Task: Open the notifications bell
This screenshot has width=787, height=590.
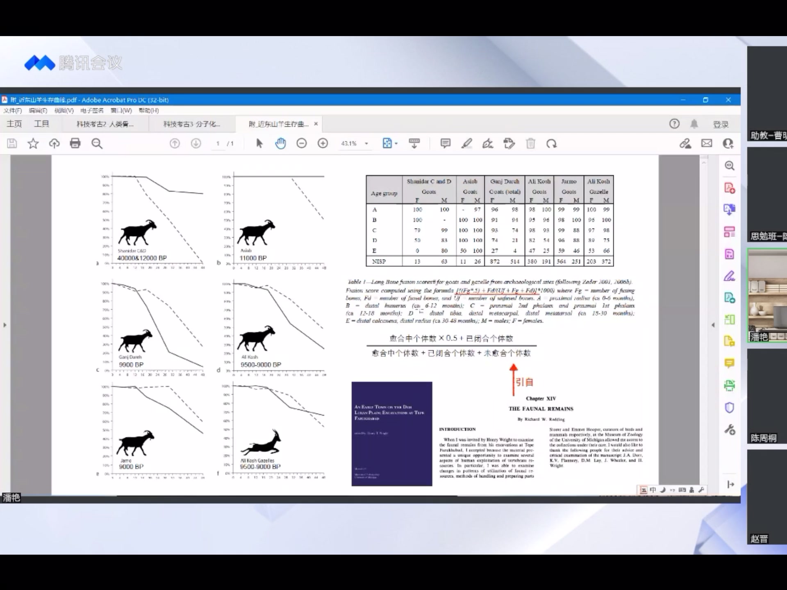Action: 694,124
